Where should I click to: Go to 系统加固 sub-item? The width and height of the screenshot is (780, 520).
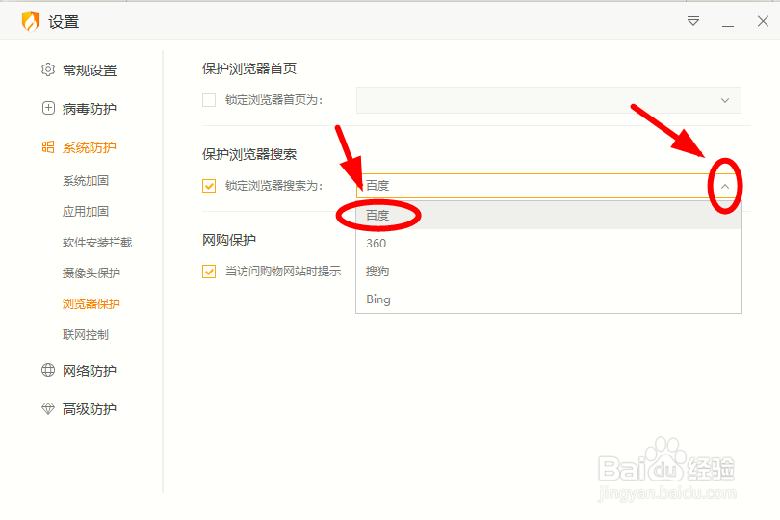[x=86, y=181]
